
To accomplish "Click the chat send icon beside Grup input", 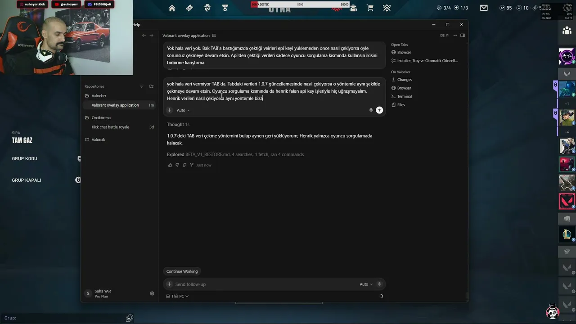I will 130,318.
